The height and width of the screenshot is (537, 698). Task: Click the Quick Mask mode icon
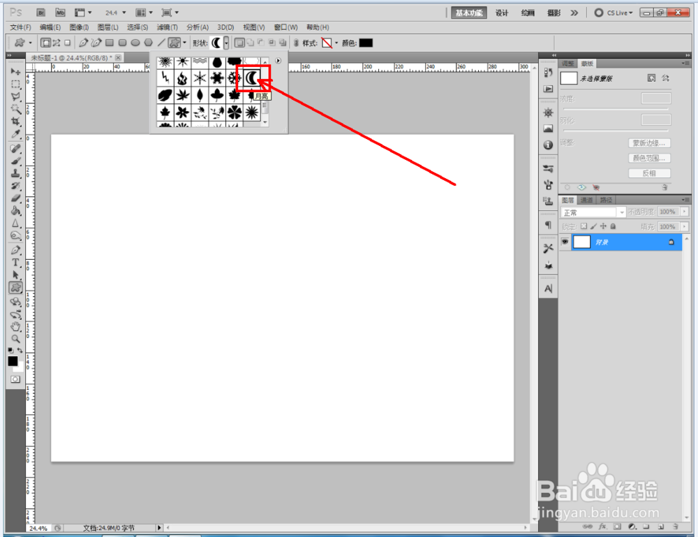point(15,379)
